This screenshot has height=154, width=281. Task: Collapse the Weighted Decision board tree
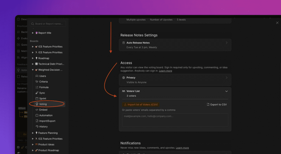click(x=33, y=70)
